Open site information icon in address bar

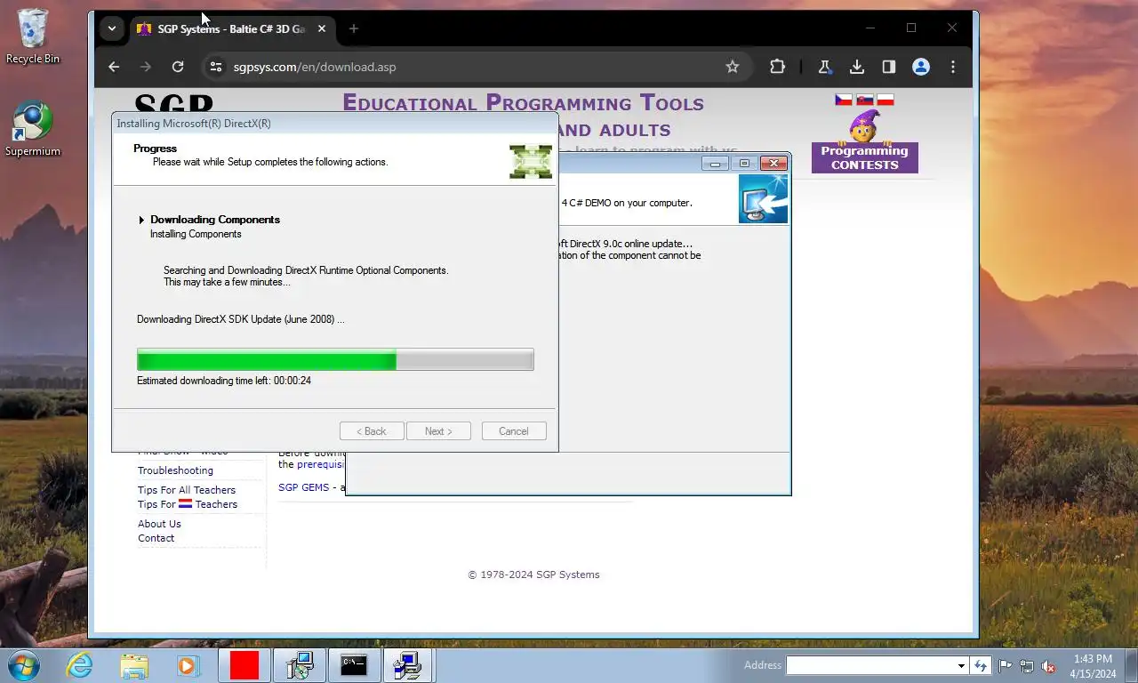tap(214, 67)
